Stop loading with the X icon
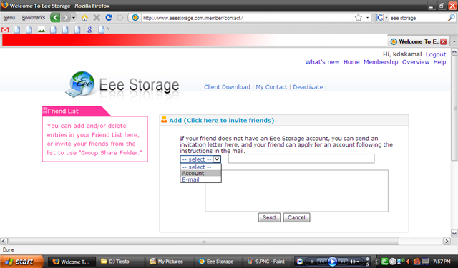The width and height of the screenshot is (458, 268). pyautogui.click(x=97, y=18)
